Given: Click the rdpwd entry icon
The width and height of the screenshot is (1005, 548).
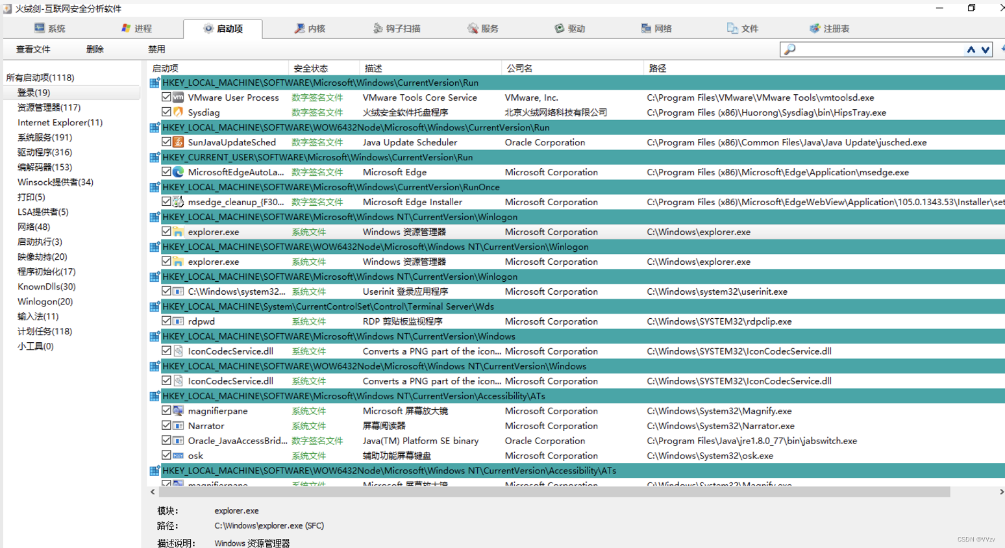Looking at the screenshot, I should click(178, 321).
